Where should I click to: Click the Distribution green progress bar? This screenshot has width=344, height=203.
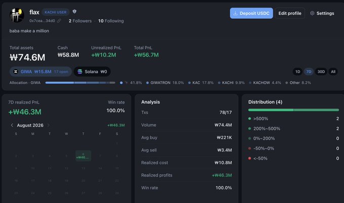293,110
